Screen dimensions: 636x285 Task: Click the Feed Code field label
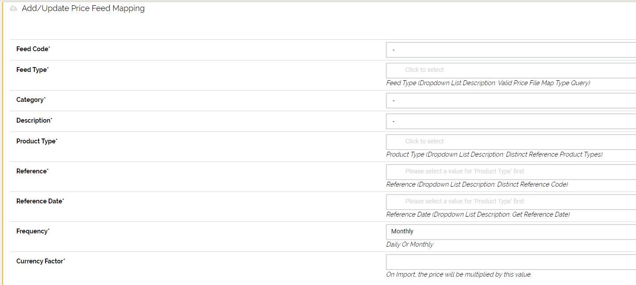pyautogui.click(x=33, y=49)
